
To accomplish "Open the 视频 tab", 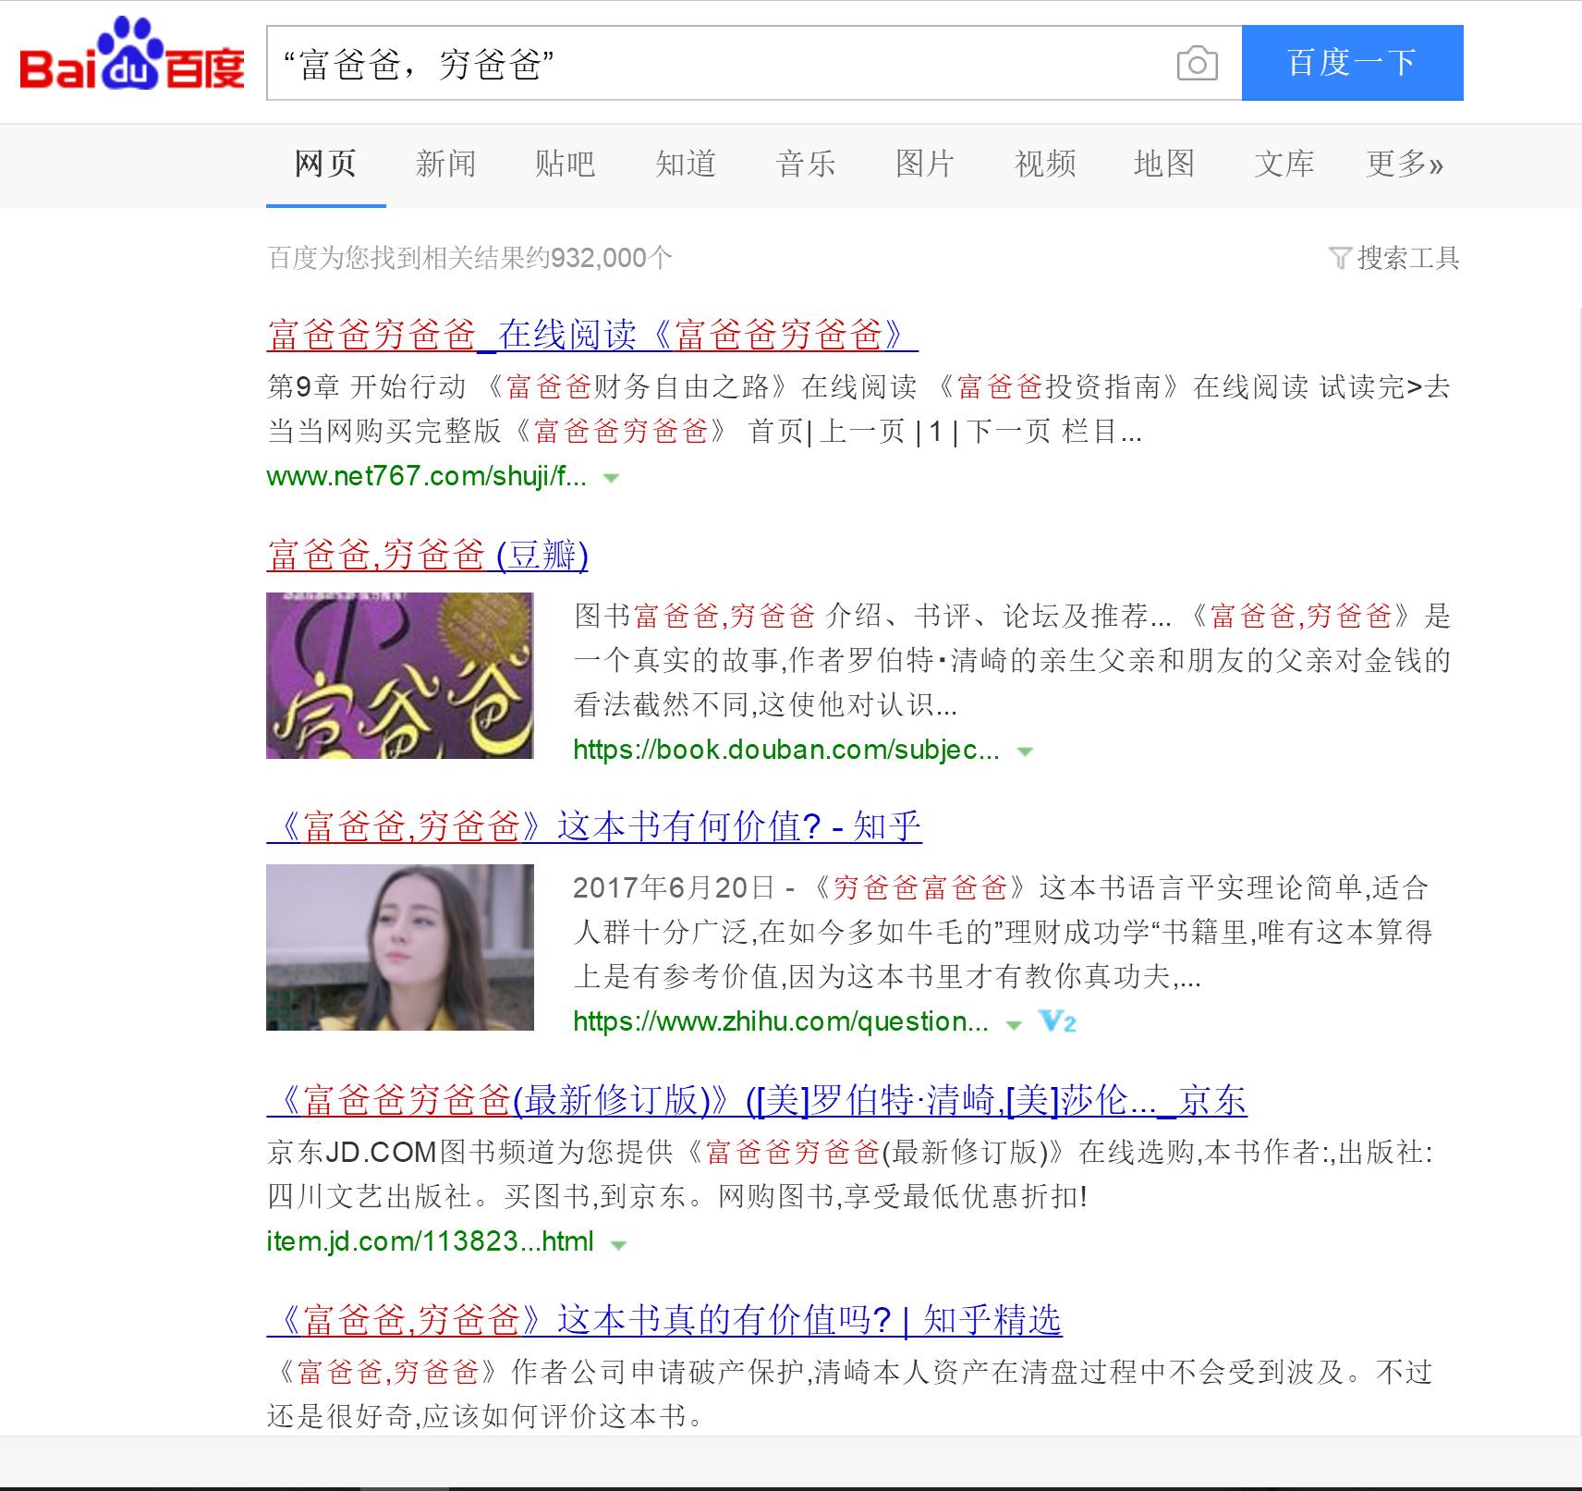I will point(1045,164).
